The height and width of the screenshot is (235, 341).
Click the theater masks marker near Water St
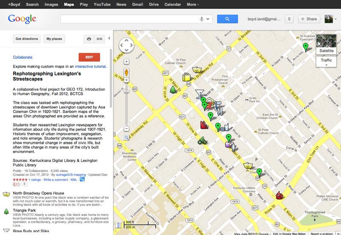[248, 166]
